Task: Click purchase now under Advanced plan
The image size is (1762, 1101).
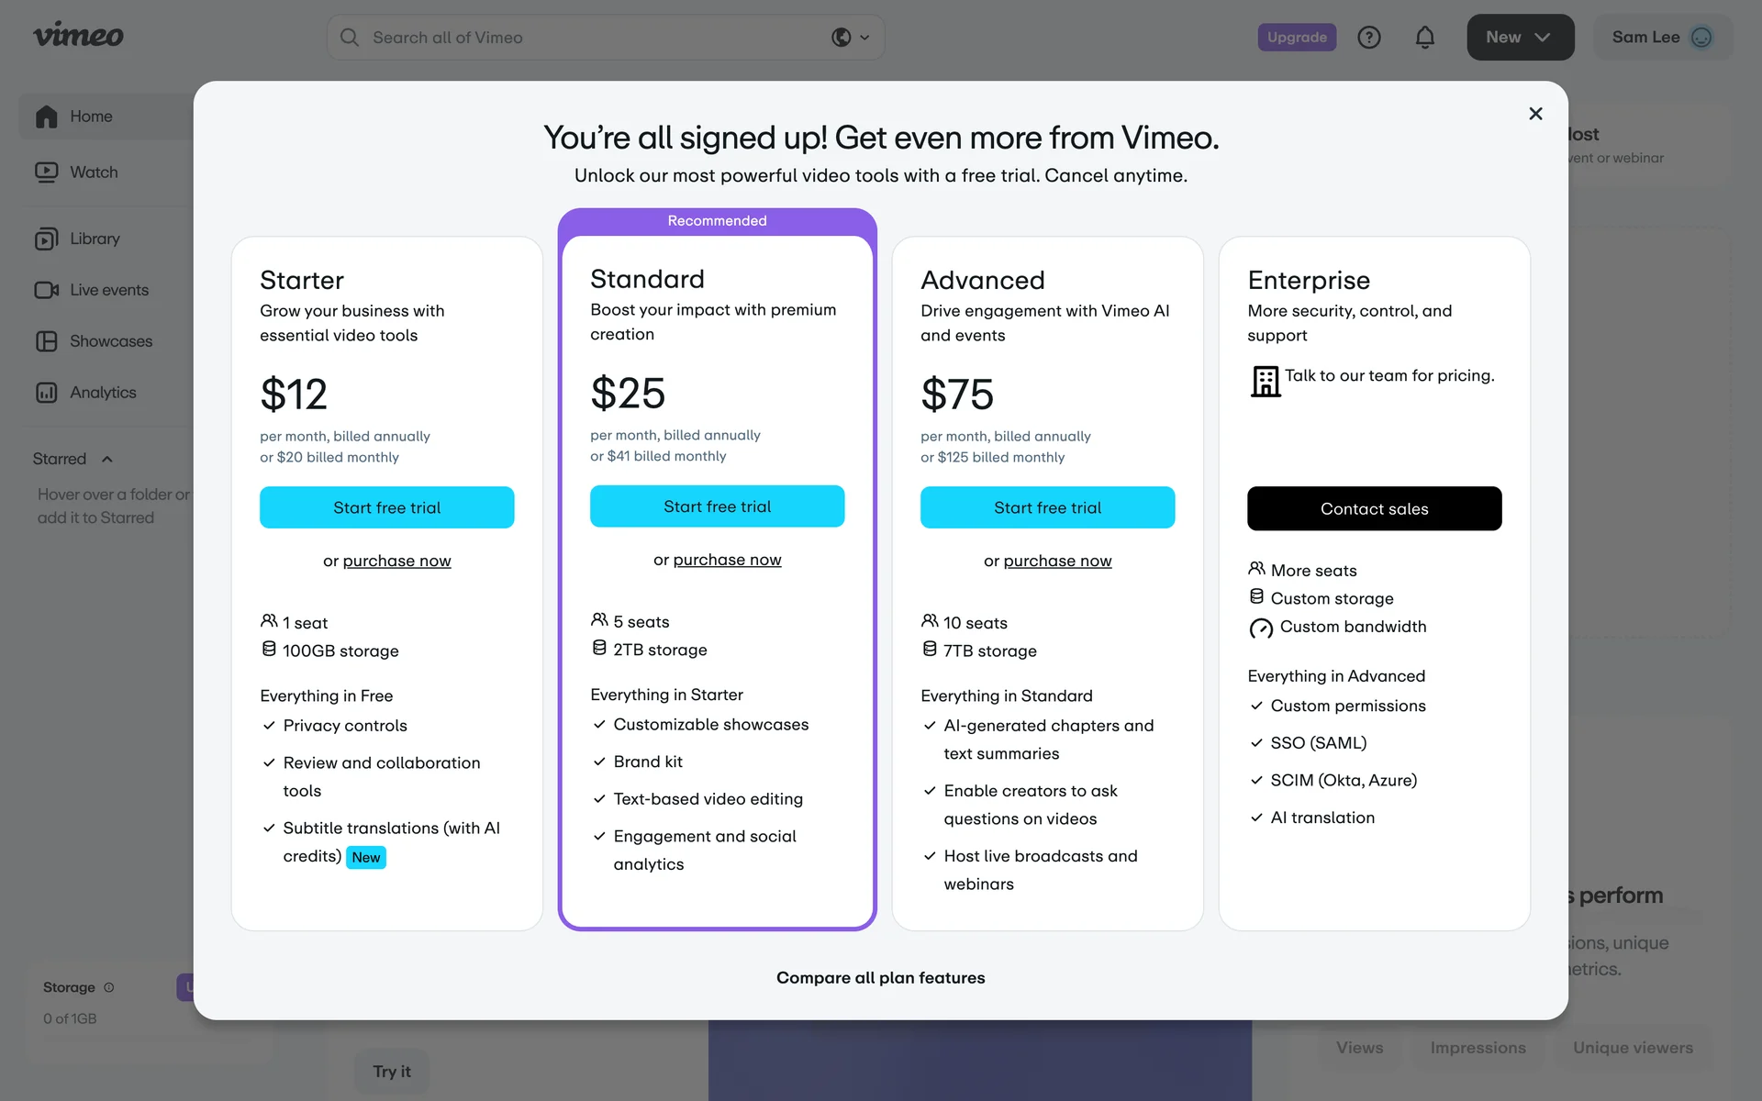Action: coord(1057,561)
